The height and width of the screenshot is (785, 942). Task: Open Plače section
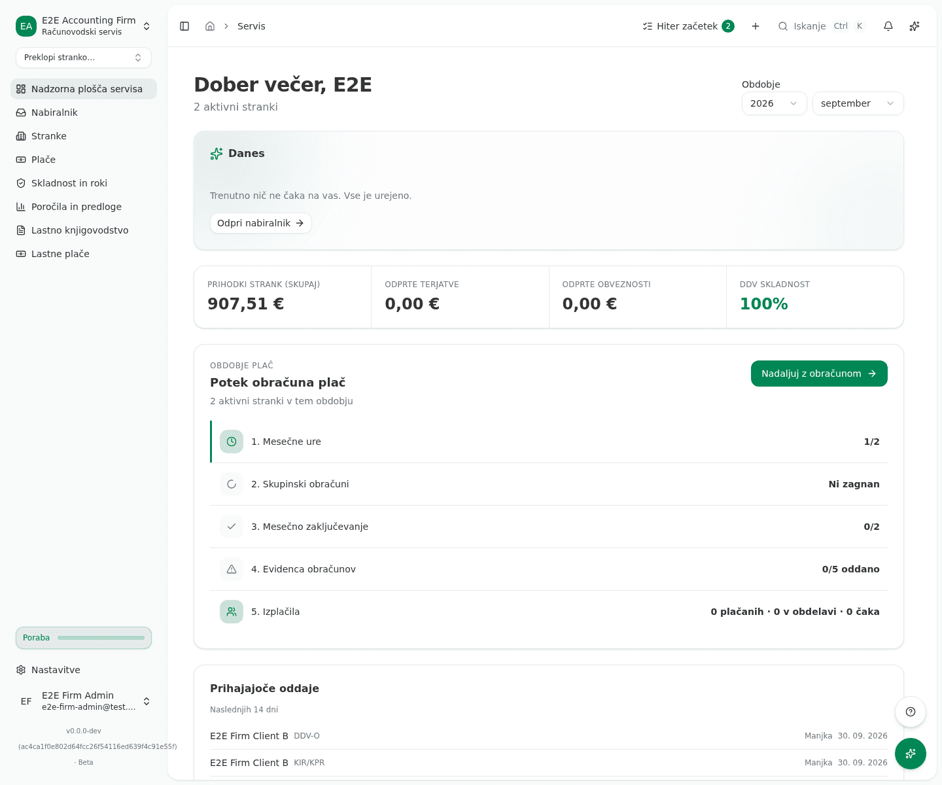coord(84,160)
